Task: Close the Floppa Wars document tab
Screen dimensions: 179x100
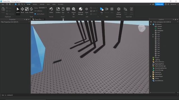Action: pyautogui.click(x=43, y=19)
